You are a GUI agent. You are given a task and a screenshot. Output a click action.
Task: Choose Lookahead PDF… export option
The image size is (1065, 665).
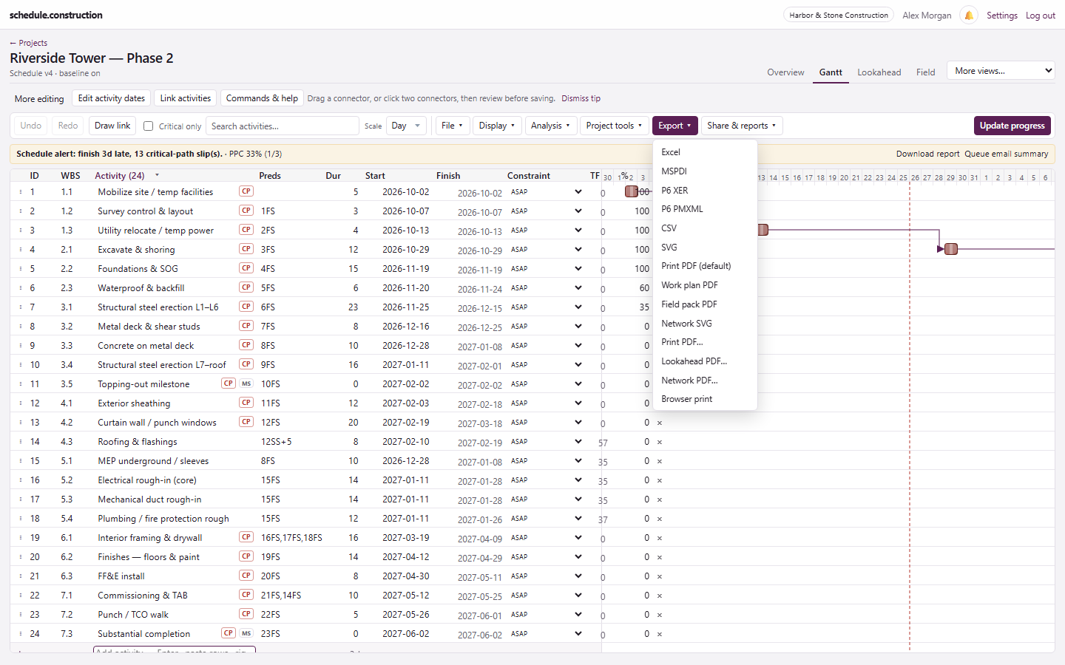[x=705, y=361]
